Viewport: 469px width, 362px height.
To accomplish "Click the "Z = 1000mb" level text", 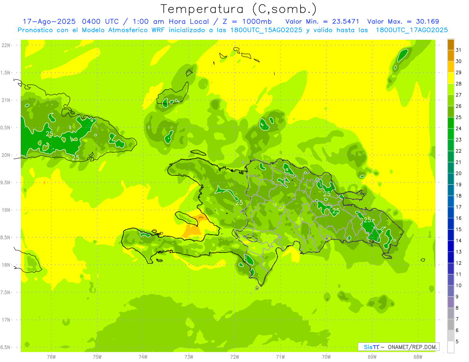I will [247, 21].
